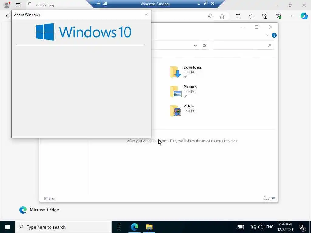Image resolution: width=311 pixels, height=233 pixels.
Task: Open Edge browser essentials heart icon
Action: tap(278, 16)
